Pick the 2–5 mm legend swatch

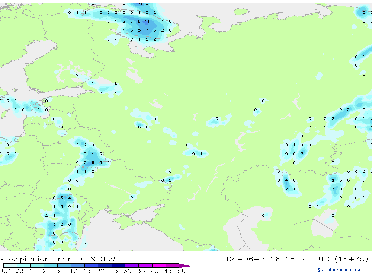(51, 266)
